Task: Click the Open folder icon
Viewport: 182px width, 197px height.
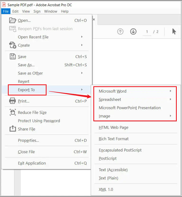Action: pos(13,20)
